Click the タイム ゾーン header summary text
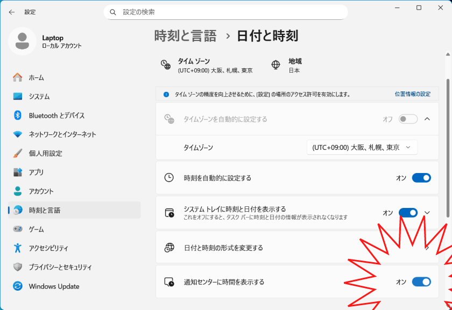This screenshot has height=310, width=452. pos(215,66)
